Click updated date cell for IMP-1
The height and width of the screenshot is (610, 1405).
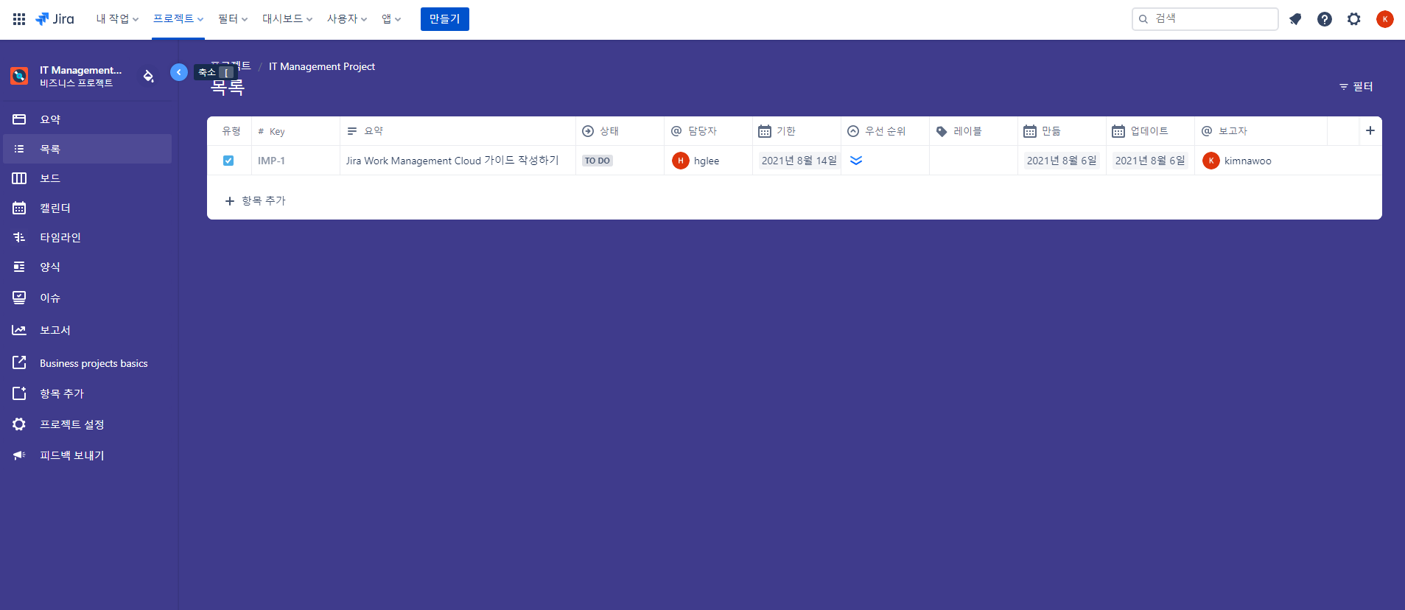pos(1150,161)
